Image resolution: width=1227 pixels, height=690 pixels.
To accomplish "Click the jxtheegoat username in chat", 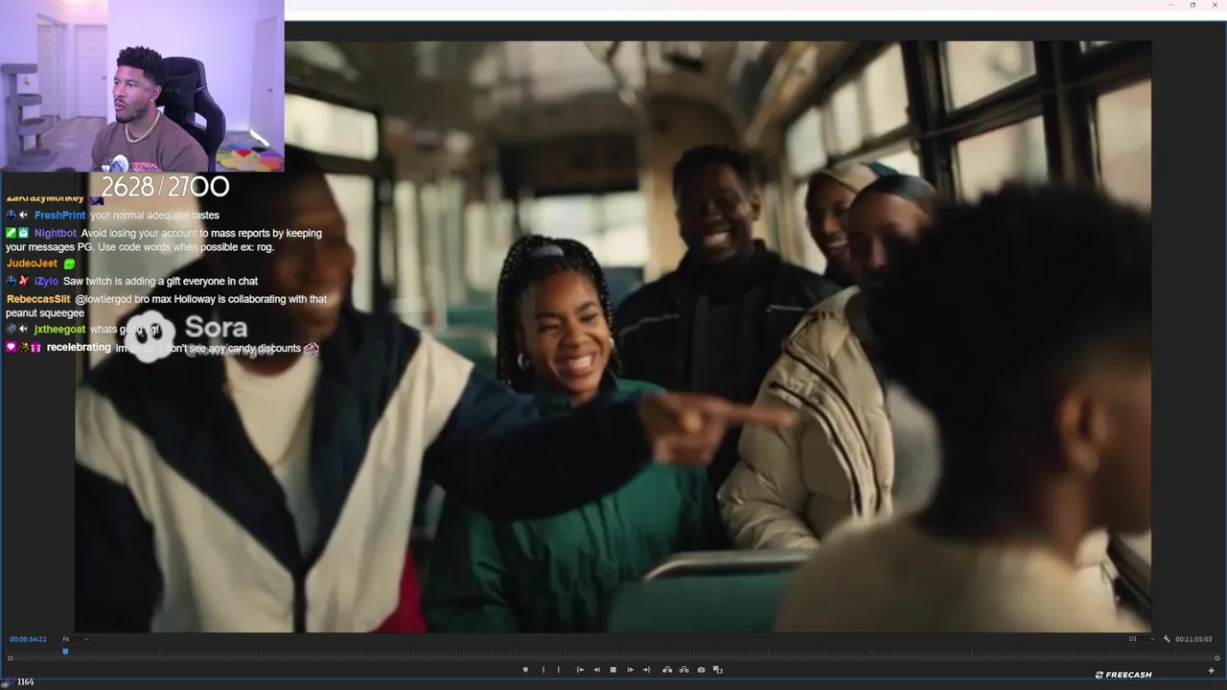I will click(x=59, y=330).
